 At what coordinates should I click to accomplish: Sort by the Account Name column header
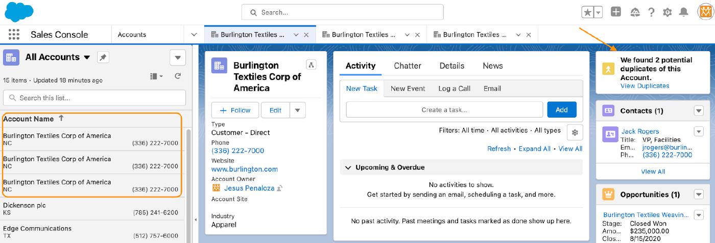[x=29, y=119]
